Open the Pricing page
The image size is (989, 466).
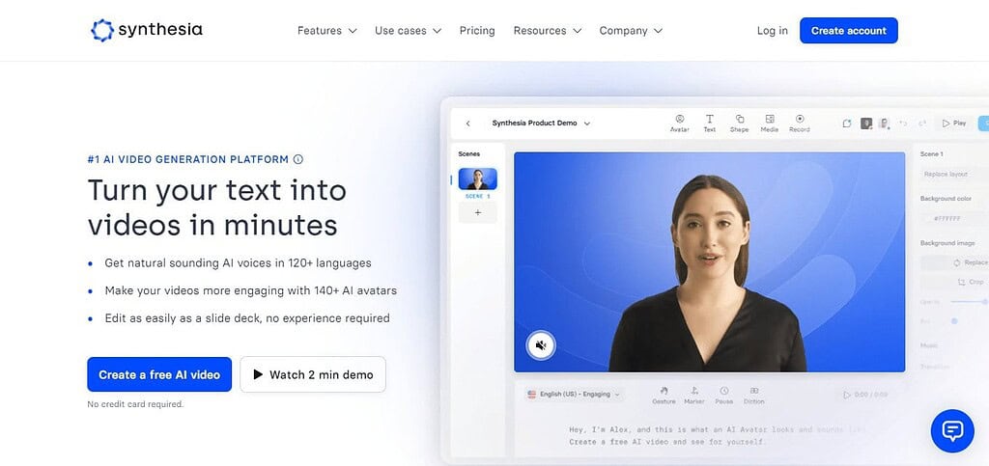pyautogui.click(x=477, y=30)
